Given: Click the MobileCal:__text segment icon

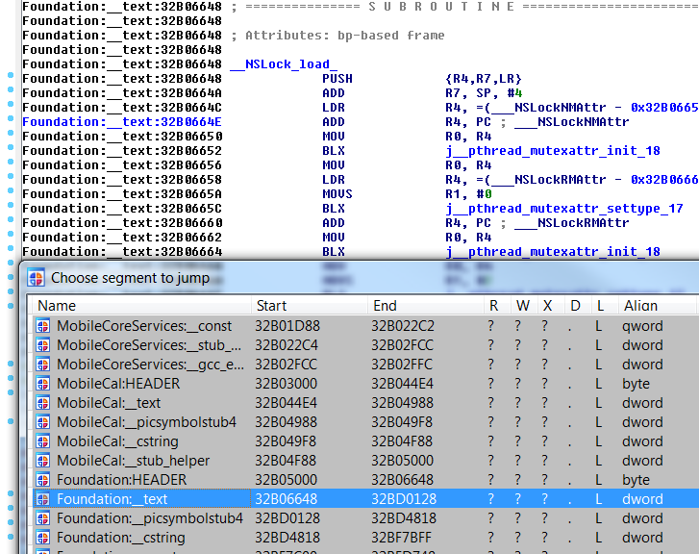Looking at the screenshot, I should pyautogui.click(x=43, y=403).
